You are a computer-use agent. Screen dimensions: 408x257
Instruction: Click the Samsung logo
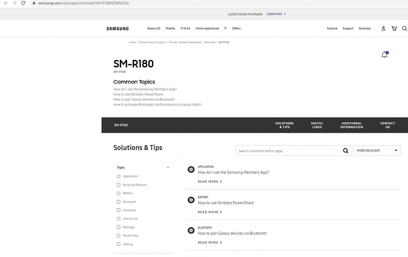118,28
